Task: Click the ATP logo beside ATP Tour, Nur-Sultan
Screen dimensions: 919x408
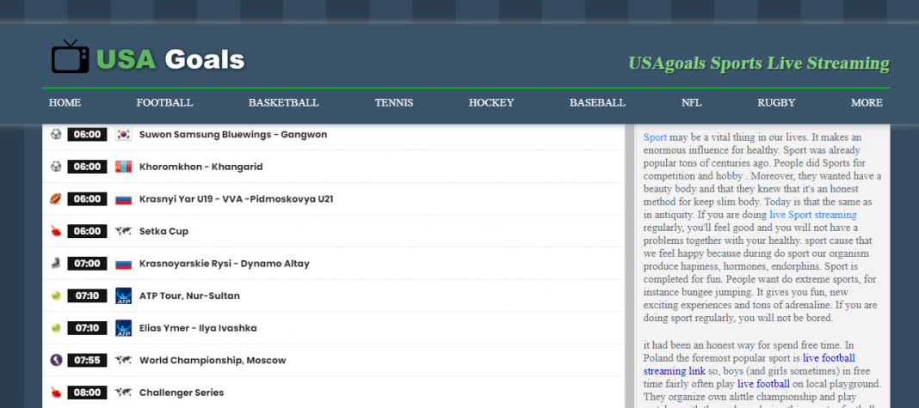Action: coord(124,295)
